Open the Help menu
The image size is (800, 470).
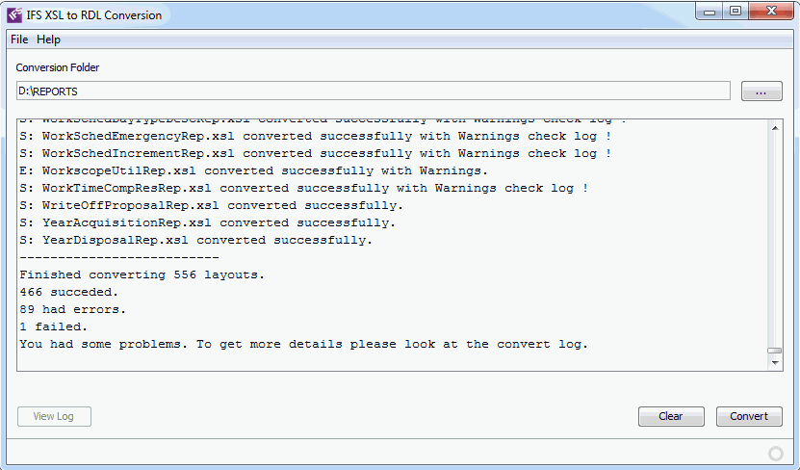(48, 39)
